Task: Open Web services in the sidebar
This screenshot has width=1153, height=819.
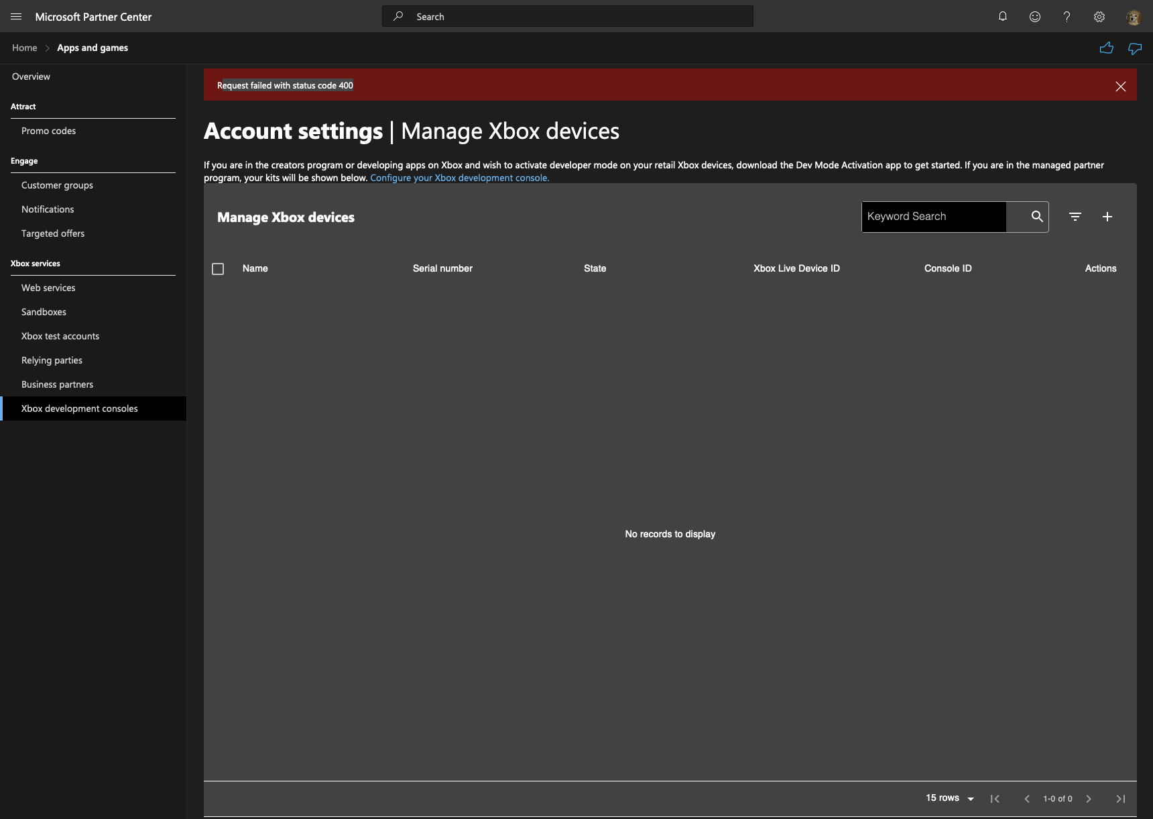Action: (48, 288)
